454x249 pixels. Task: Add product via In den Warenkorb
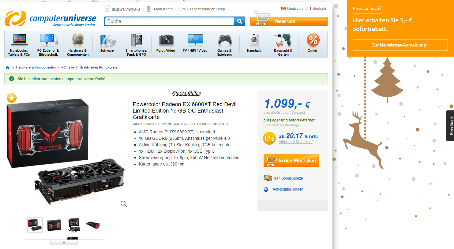coord(291,161)
